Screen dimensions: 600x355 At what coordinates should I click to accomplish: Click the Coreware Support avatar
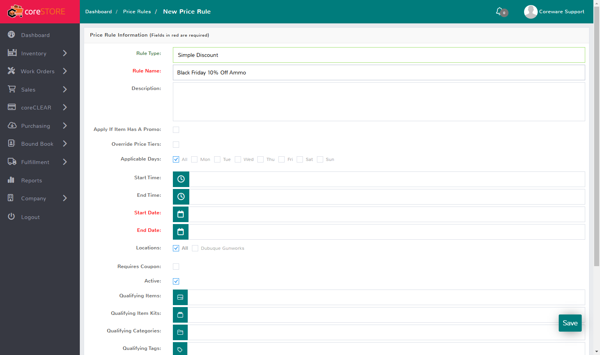click(x=531, y=12)
